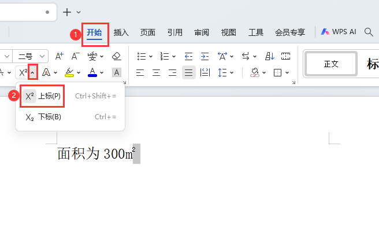Decrease font size with A- icon

tap(75, 56)
